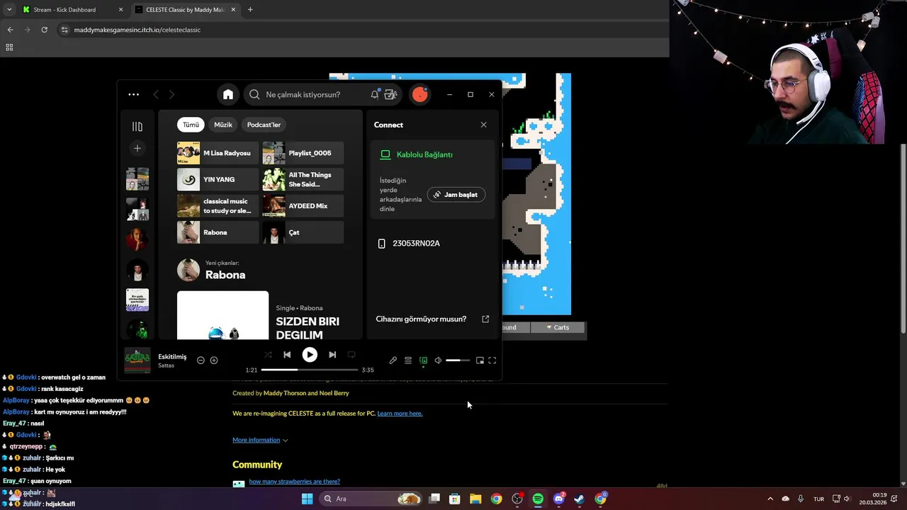Toggle Connect to a device icon
This screenshot has height=510, width=907.
[x=423, y=361]
